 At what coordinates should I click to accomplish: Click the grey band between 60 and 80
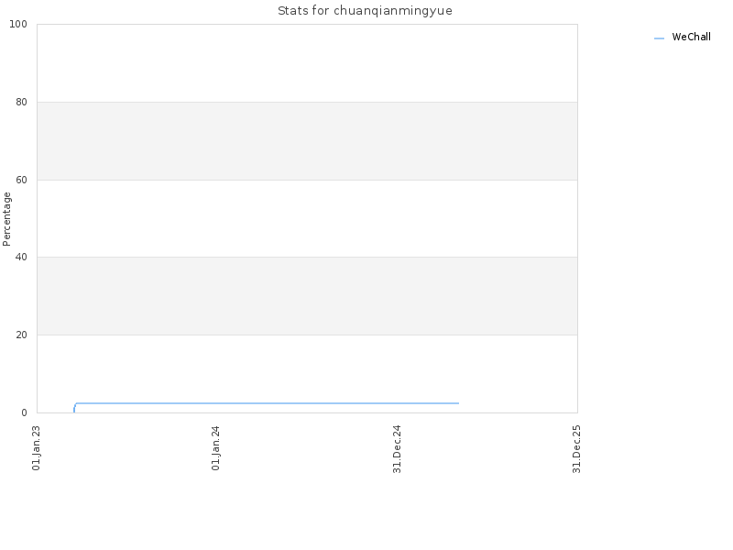tap(307, 141)
